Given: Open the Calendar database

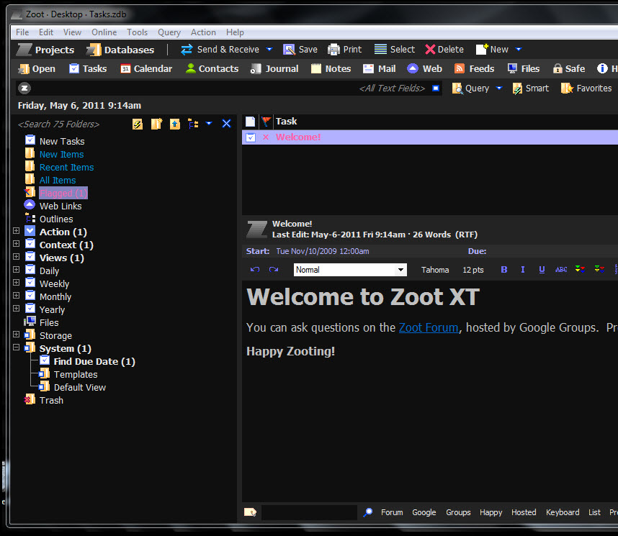Looking at the screenshot, I should click(146, 68).
